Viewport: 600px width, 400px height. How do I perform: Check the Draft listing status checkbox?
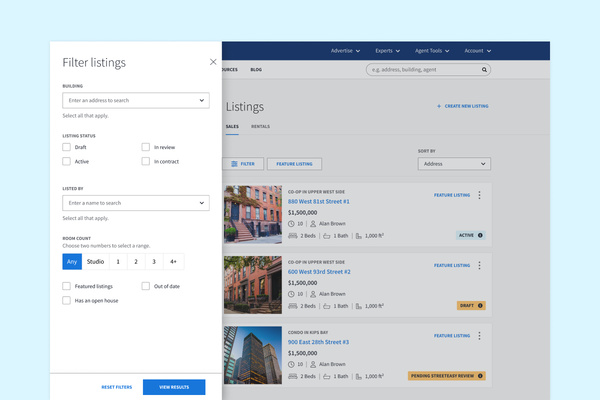tap(66, 147)
